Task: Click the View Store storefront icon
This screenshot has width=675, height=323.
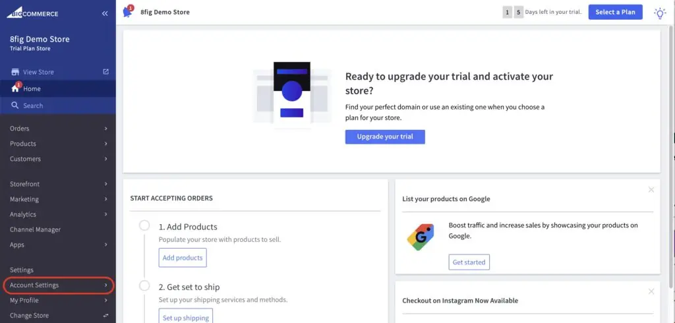Action: click(15, 72)
